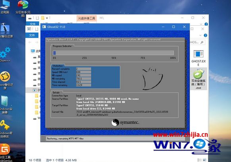The height and width of the screenshot is (162, 231).
Task: Click the MB remaining value 7911
Action: click(83, 79)
